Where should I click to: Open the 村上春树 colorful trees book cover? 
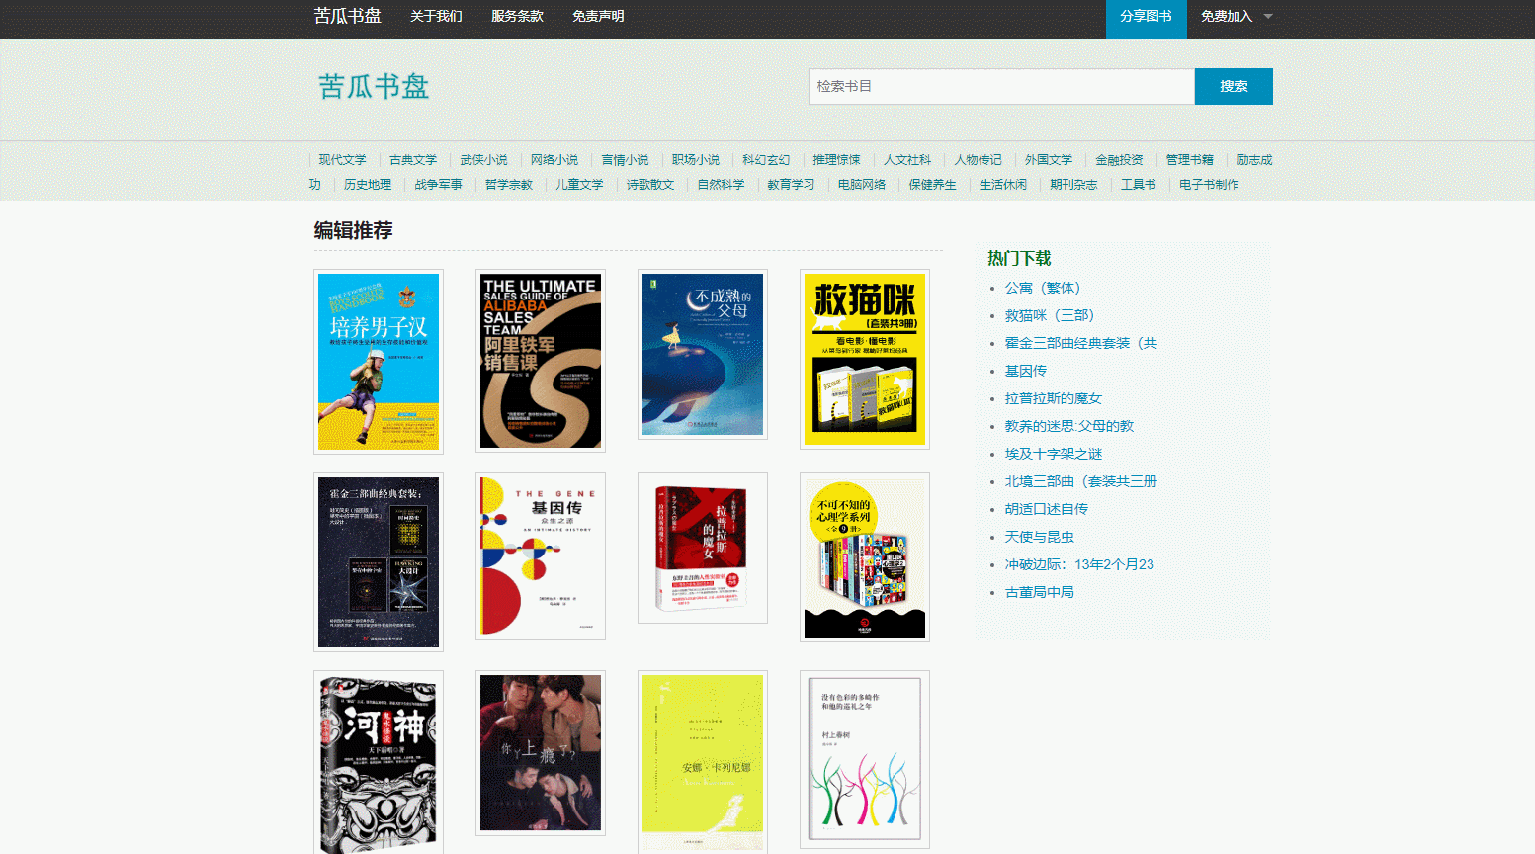coord(865,759)
